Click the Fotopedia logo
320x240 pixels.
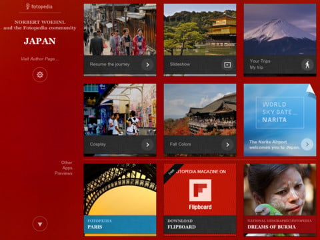pyautogui.click(x=39, y=7)
